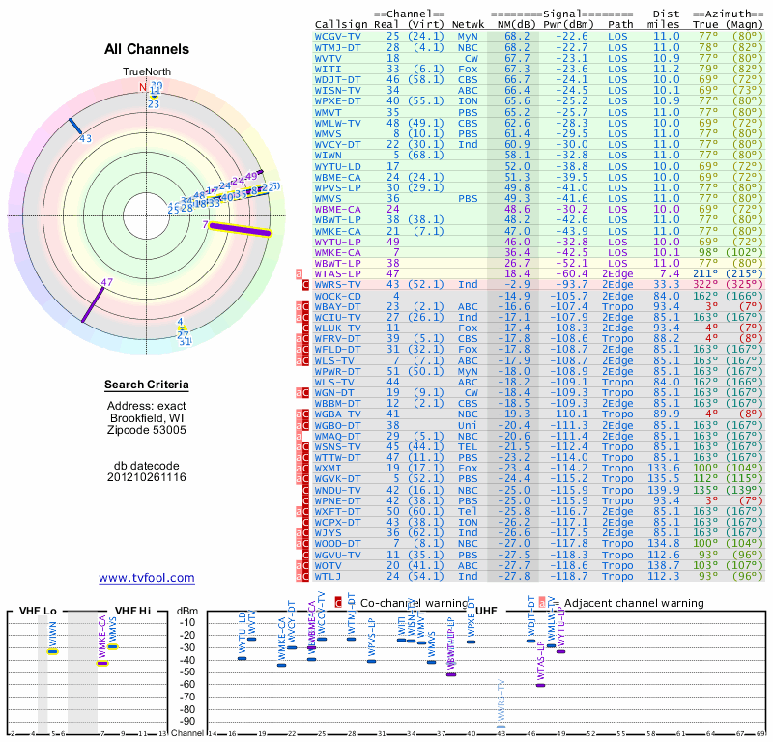Select the channel 47 purple bar on radar
This screenshot has height=742, width=773.
tap(93, 304)
